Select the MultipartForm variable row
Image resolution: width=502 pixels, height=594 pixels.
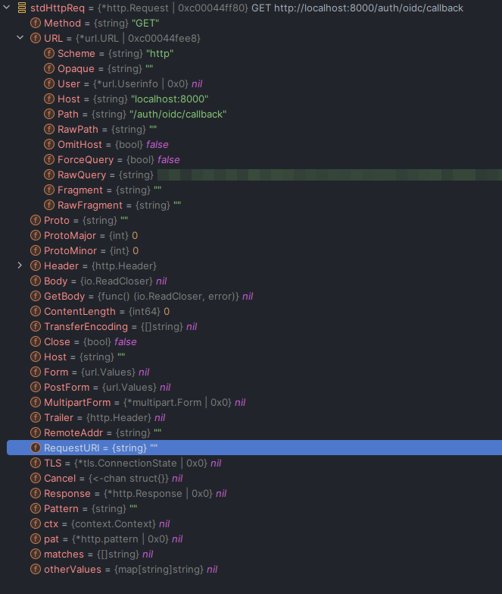coord(144,402)
